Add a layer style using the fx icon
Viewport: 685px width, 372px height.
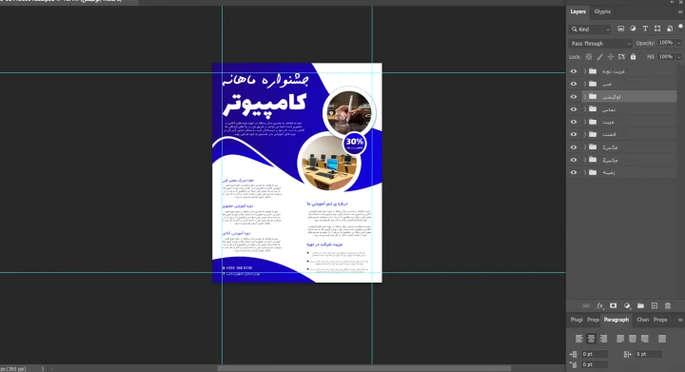click(599, 306)
